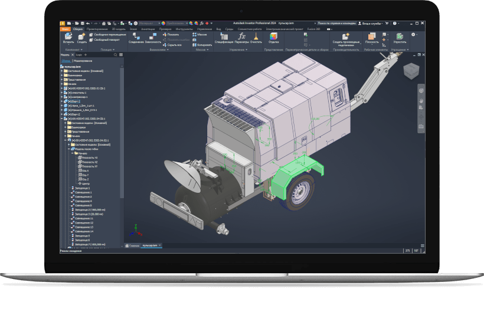Click Свободный поворот button
484x312 pixels.
pyautogui.click(x=106, y=40)
